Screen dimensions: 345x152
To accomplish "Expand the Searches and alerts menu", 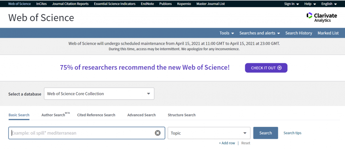I will coord(259,33).
